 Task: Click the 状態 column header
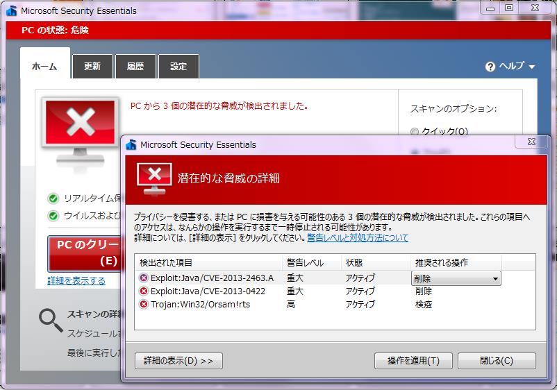(376, 262)
